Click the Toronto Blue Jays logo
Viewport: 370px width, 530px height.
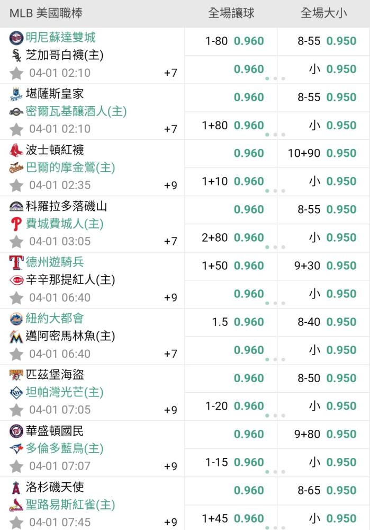tap(16, 448)
